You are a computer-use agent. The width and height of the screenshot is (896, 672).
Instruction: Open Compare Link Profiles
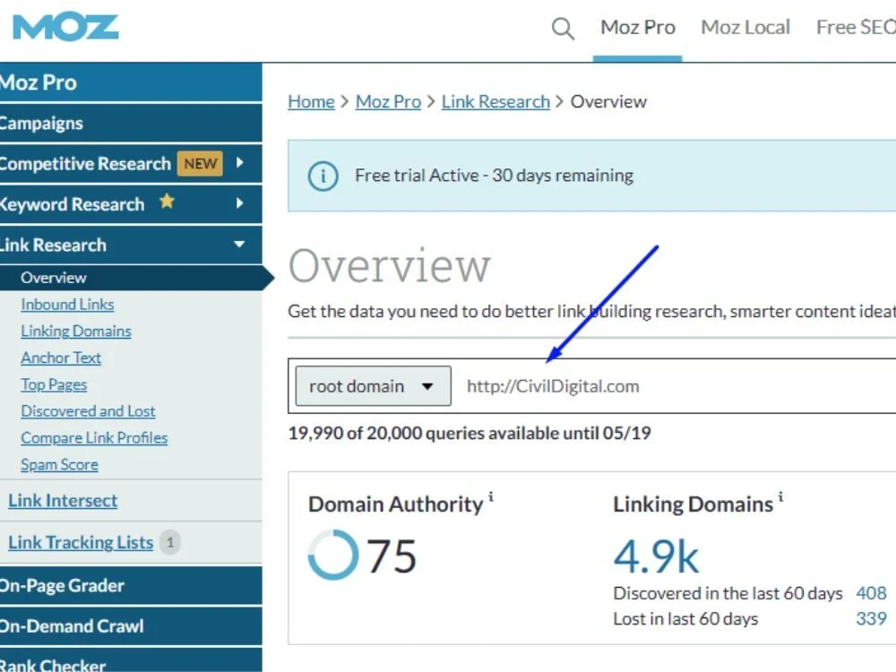(94, 438)
